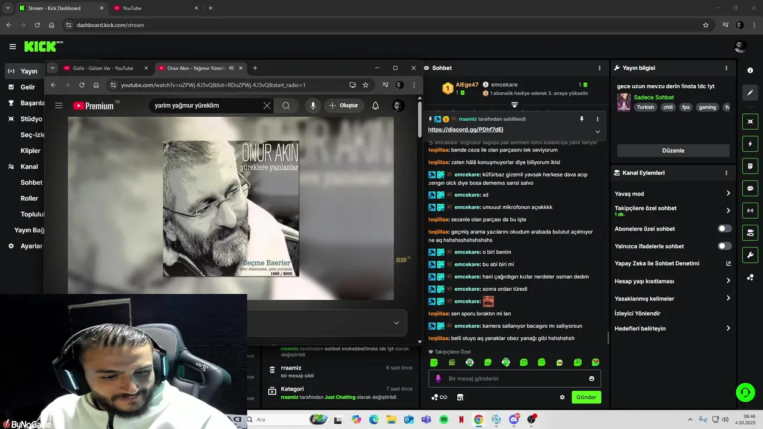Toggle the camera moderator panel icon
This screenshot has height=429, width=763.
click(x=750, y=122)
